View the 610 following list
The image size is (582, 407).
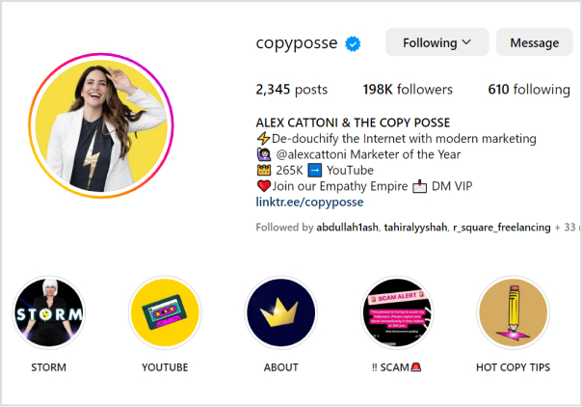[529, 90]
